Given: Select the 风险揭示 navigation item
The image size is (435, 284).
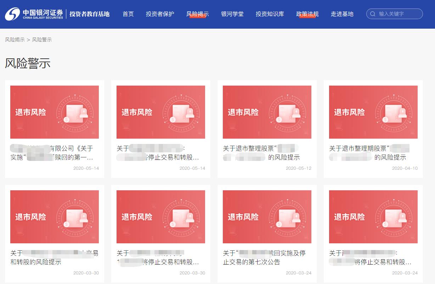Looking at the screenshot, I should [x=197, y=14].
